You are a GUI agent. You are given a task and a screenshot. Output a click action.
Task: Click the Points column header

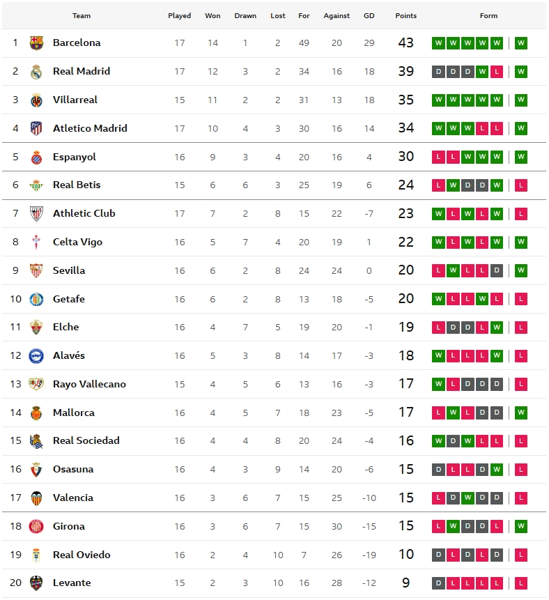coord(405,16)
